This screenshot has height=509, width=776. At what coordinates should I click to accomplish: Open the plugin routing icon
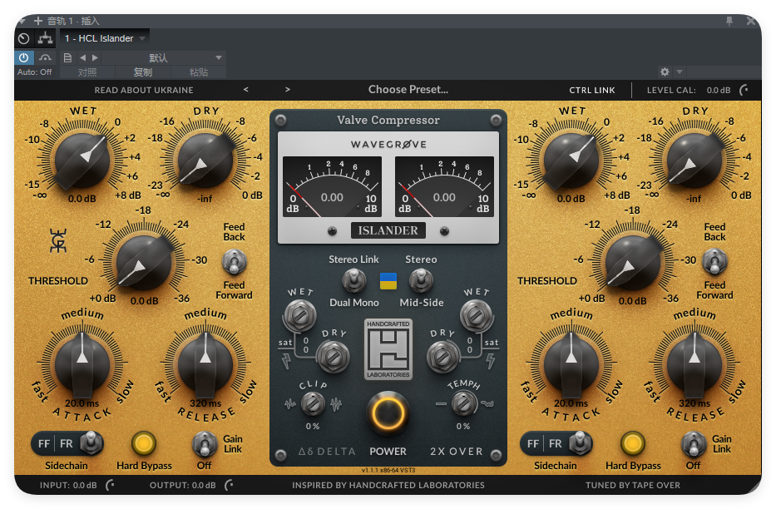pos(46,38)
